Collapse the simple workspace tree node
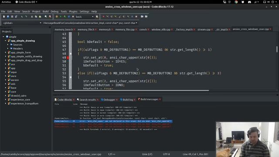The image size is (279, 157). [x=3, y=37]
